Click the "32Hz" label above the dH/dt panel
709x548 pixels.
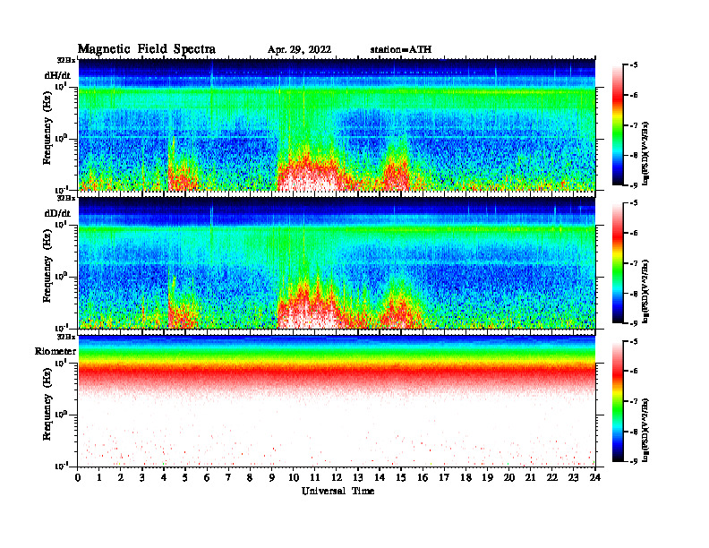66,60
